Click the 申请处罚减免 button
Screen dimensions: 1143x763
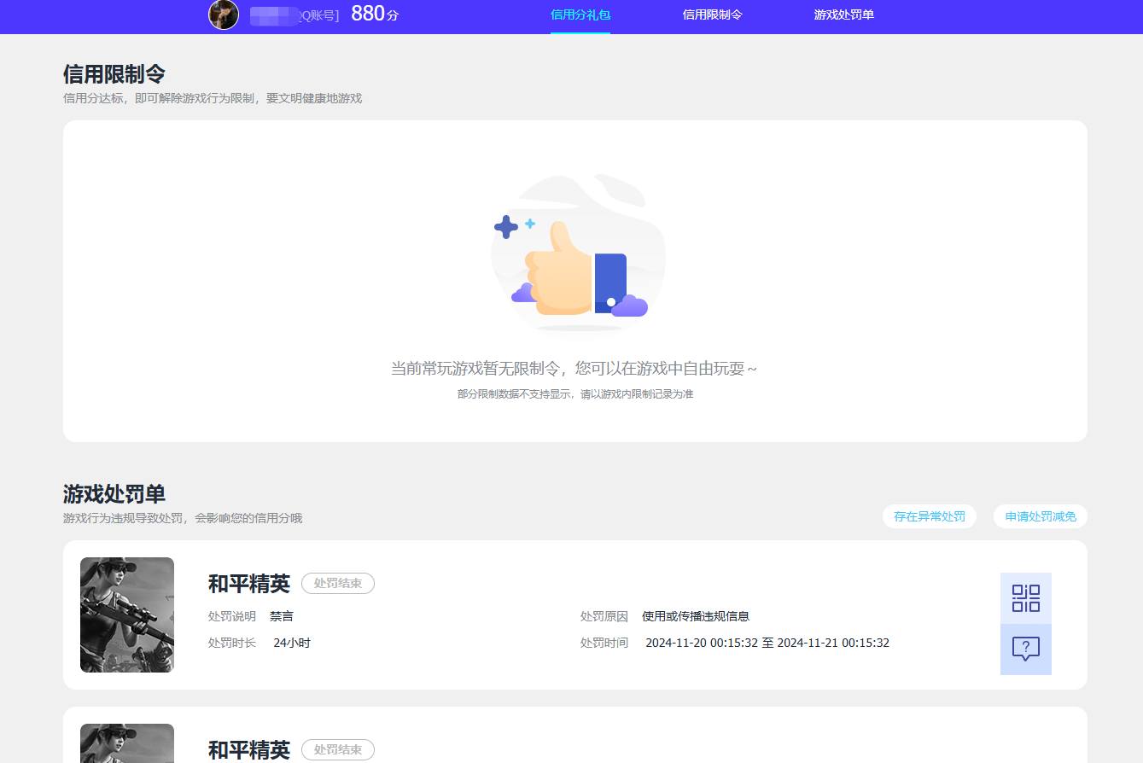click(1040, 516)
